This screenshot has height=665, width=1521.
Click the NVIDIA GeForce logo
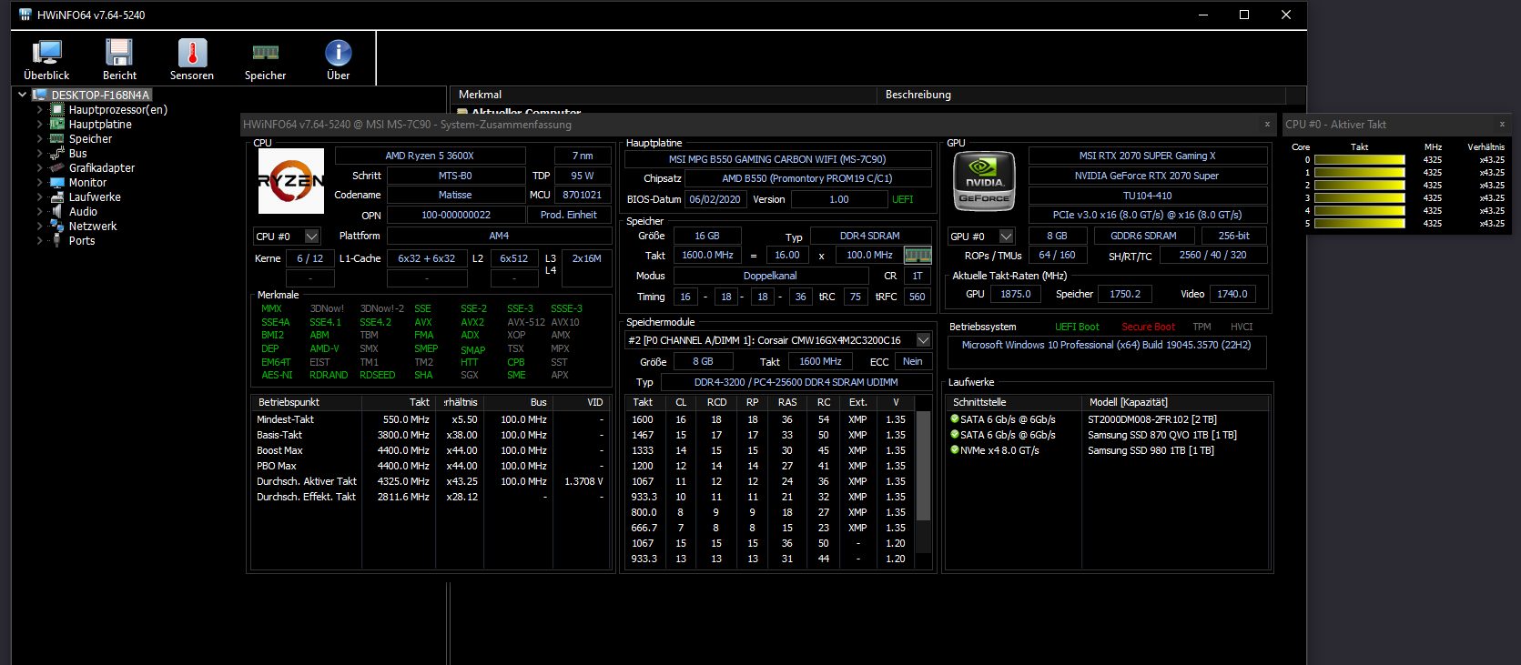(984, 183)
